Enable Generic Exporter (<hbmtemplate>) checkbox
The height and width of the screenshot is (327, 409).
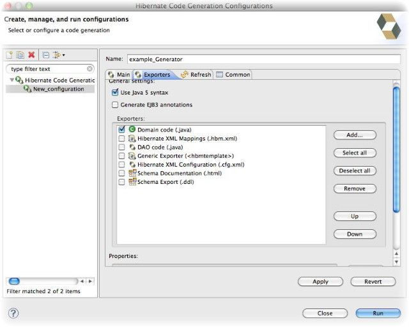pos(121,156)
